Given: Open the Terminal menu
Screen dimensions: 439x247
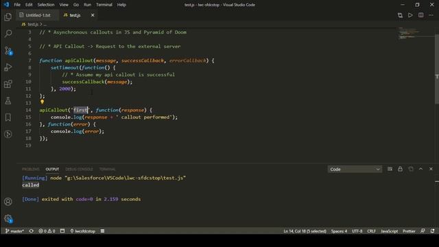Looking at the screenshot, I should tap(104, 5).
